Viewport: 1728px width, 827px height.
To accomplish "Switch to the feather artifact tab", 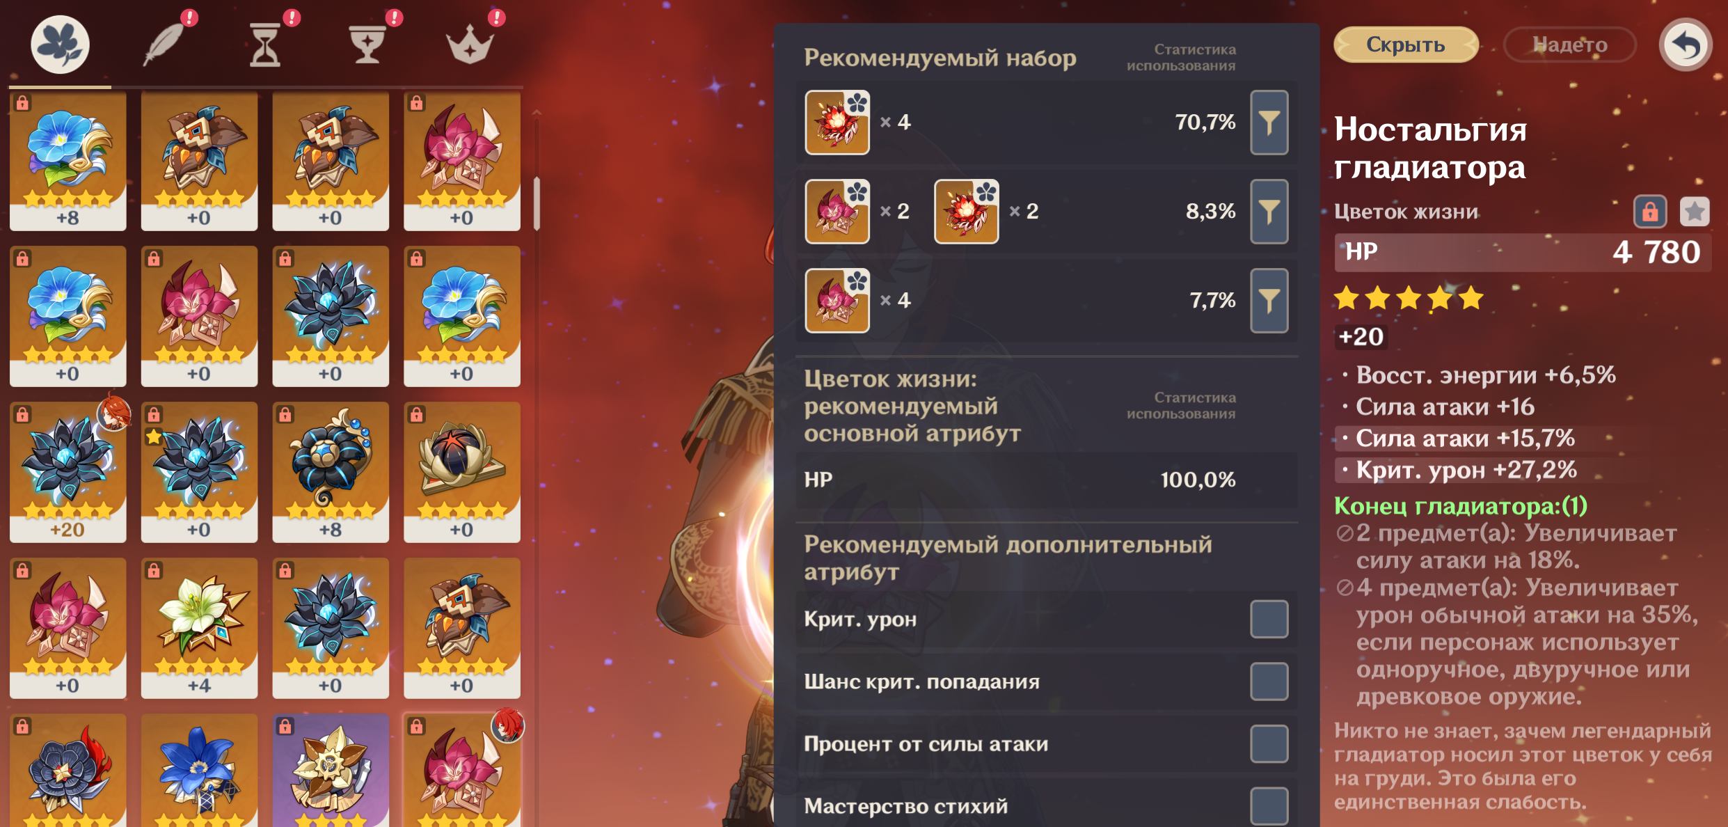I will (164, 45).
